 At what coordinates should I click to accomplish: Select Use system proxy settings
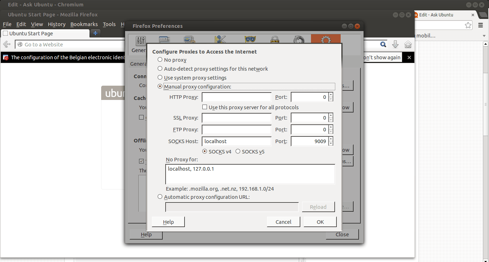pos(192,78)
